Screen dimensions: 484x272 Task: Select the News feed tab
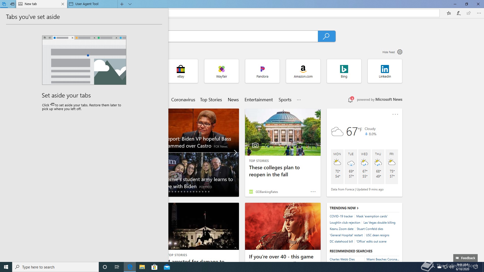[233, 100]
